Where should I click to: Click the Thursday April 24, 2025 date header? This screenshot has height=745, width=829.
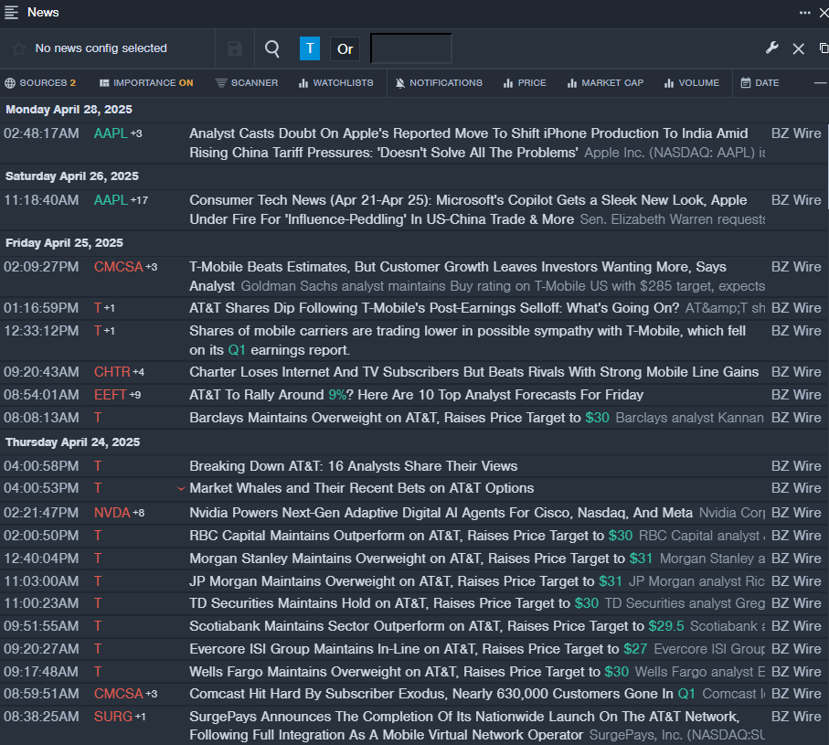[72, 442]
